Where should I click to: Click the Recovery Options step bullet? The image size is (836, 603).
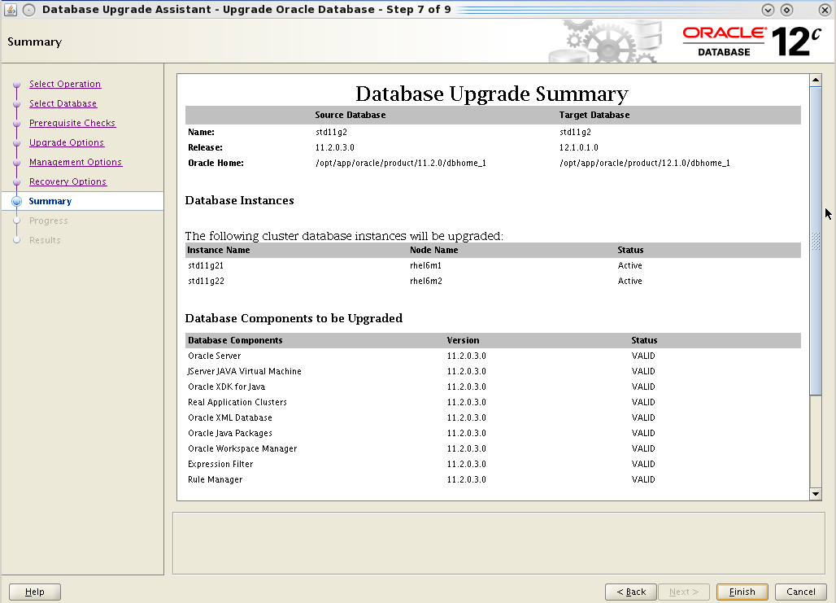point(16,182)
